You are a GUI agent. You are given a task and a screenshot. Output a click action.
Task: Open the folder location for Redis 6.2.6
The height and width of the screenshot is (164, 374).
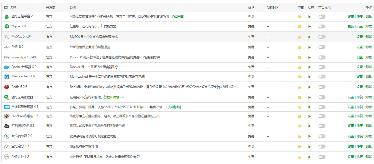pyautogui.click(x=300, y=87)
